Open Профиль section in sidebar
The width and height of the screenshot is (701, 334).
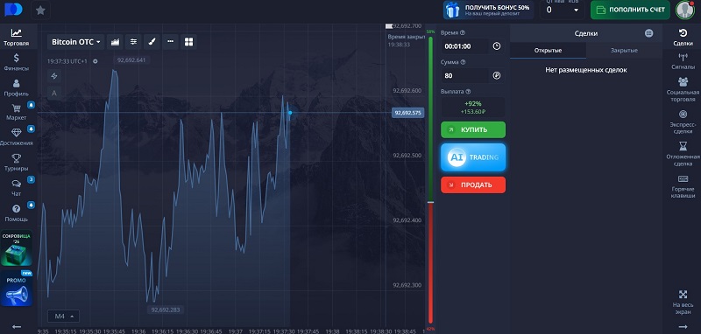17,87
